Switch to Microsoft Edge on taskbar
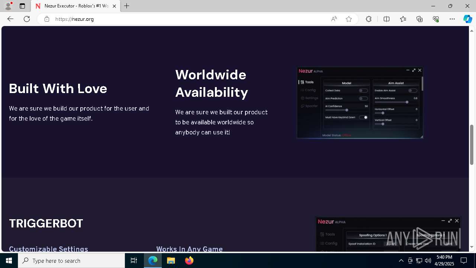The height and width of the screenshot is (268, 476). [153, 261]
